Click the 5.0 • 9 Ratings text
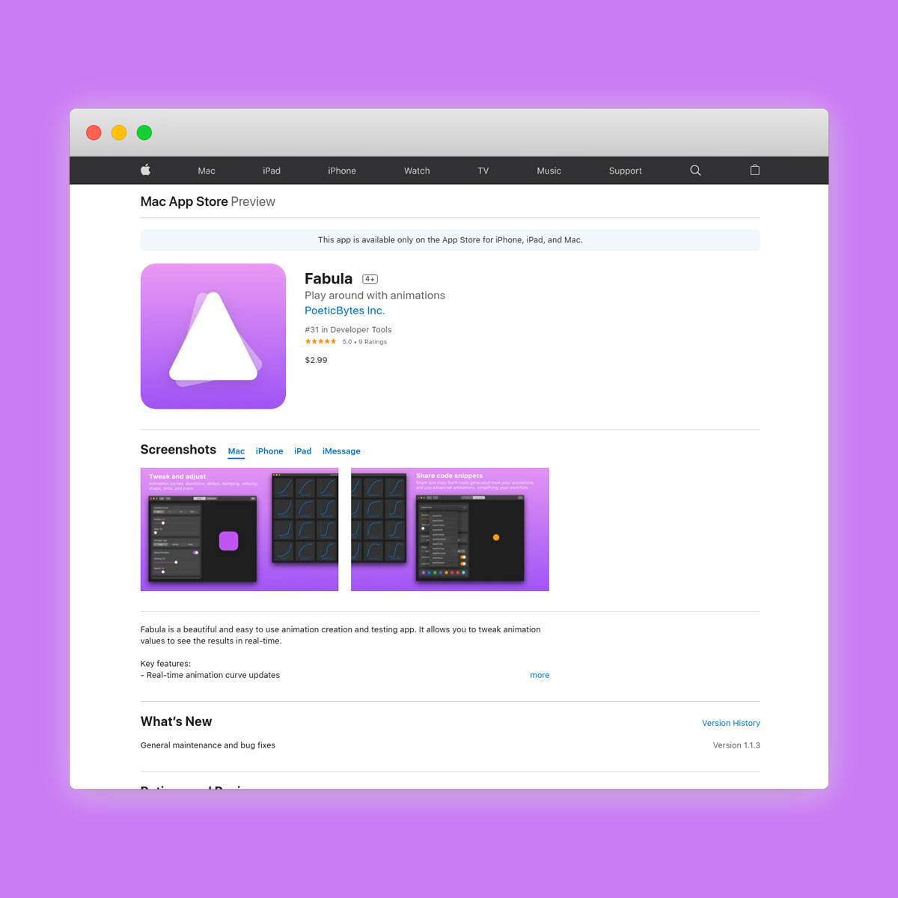 pos(364,342)
